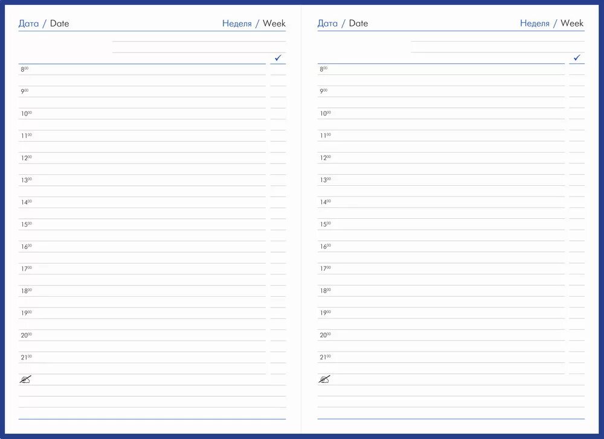Screen dimensions: 604x439
Task: Choose the 15:00 time label on the right page
Action: [x=325, y=224]
